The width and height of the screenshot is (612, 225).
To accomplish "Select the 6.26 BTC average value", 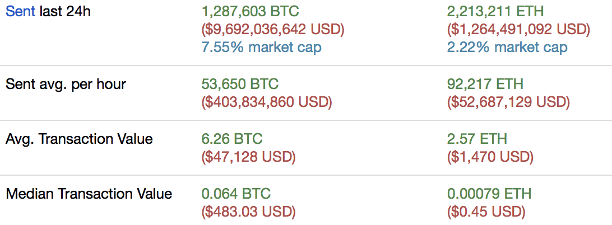I will [232, 139].
